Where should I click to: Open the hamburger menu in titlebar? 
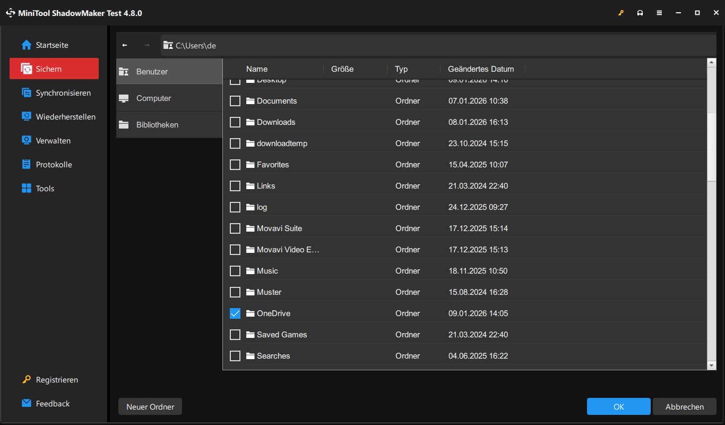pos(659,12)
